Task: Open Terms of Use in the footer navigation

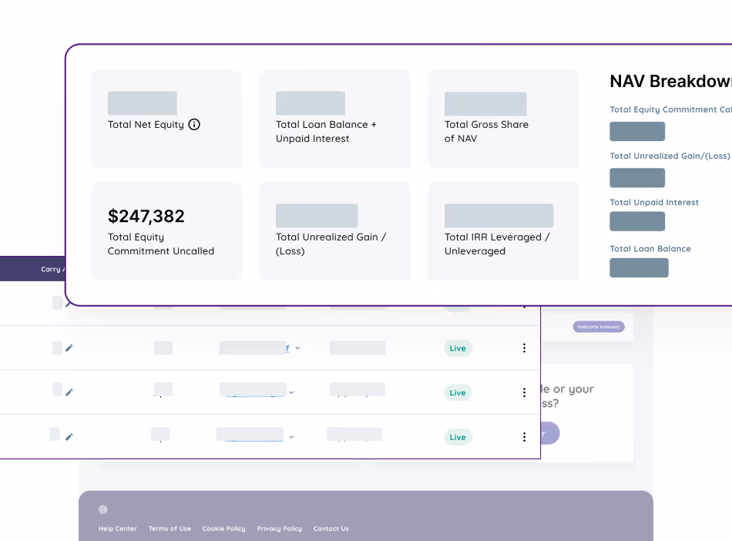Action: (x=170, y=529)
